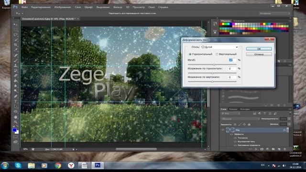Click the horizontal distortion slider handle
The height and width of the screenshot is (172, 306).
click(212, 73)
